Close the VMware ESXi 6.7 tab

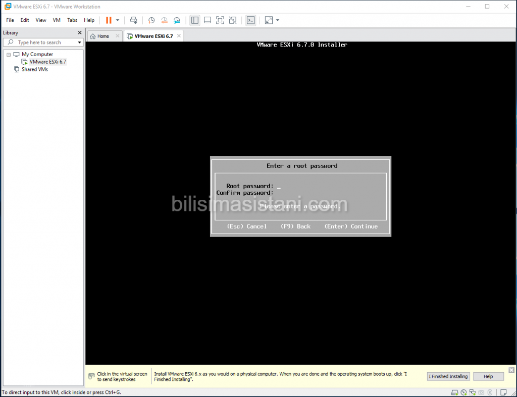point(179,36)
